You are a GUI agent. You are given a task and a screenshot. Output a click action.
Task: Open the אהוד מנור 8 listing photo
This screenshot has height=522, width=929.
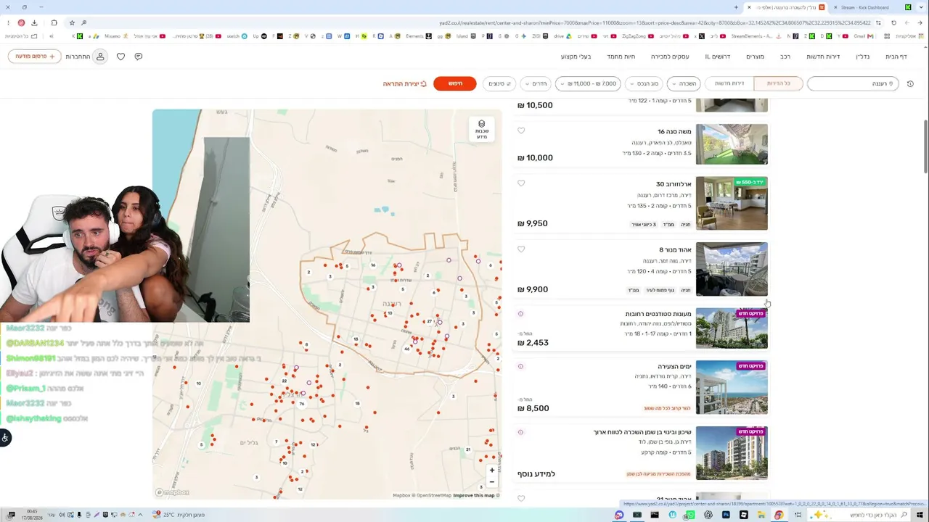click(732, 269)
